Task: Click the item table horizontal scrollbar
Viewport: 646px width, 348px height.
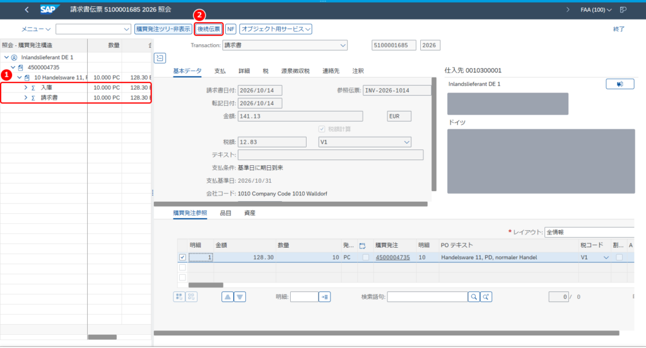Action: 206,285
